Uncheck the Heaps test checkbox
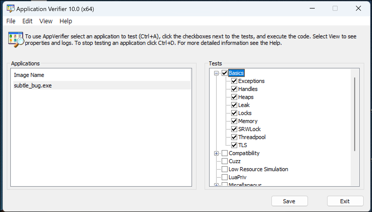The width and height of the screenshot is (372, 212). coord(234,97)
